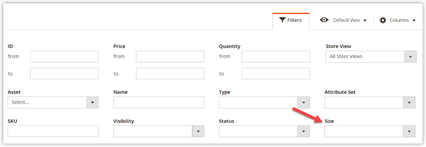Open the Type filter dropdown

pos(264,102)
